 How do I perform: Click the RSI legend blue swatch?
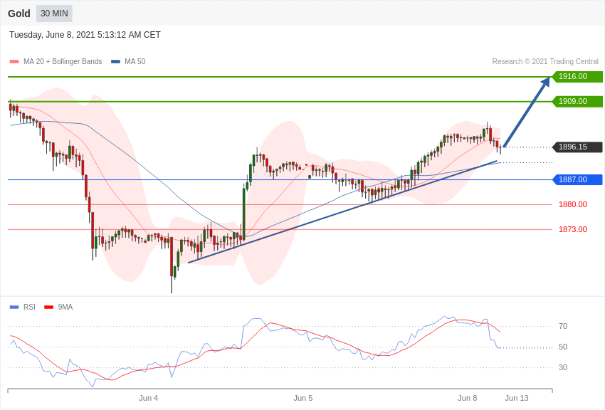[14, 307]
